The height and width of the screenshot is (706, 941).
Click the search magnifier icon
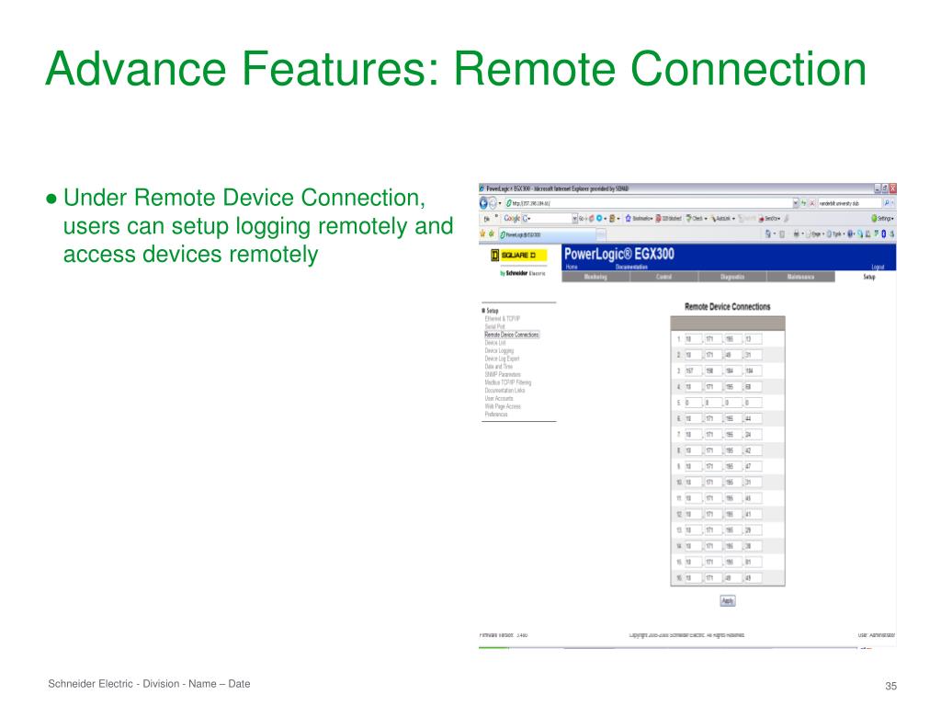click(887, 203)
